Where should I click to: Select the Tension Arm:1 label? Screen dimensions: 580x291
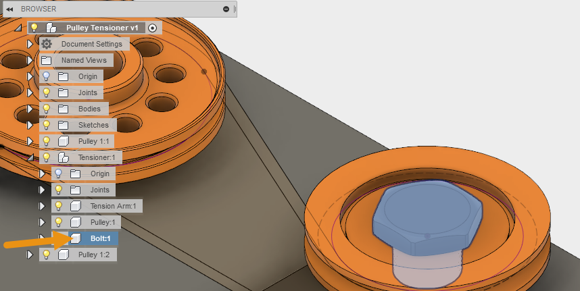pos(113,207)
